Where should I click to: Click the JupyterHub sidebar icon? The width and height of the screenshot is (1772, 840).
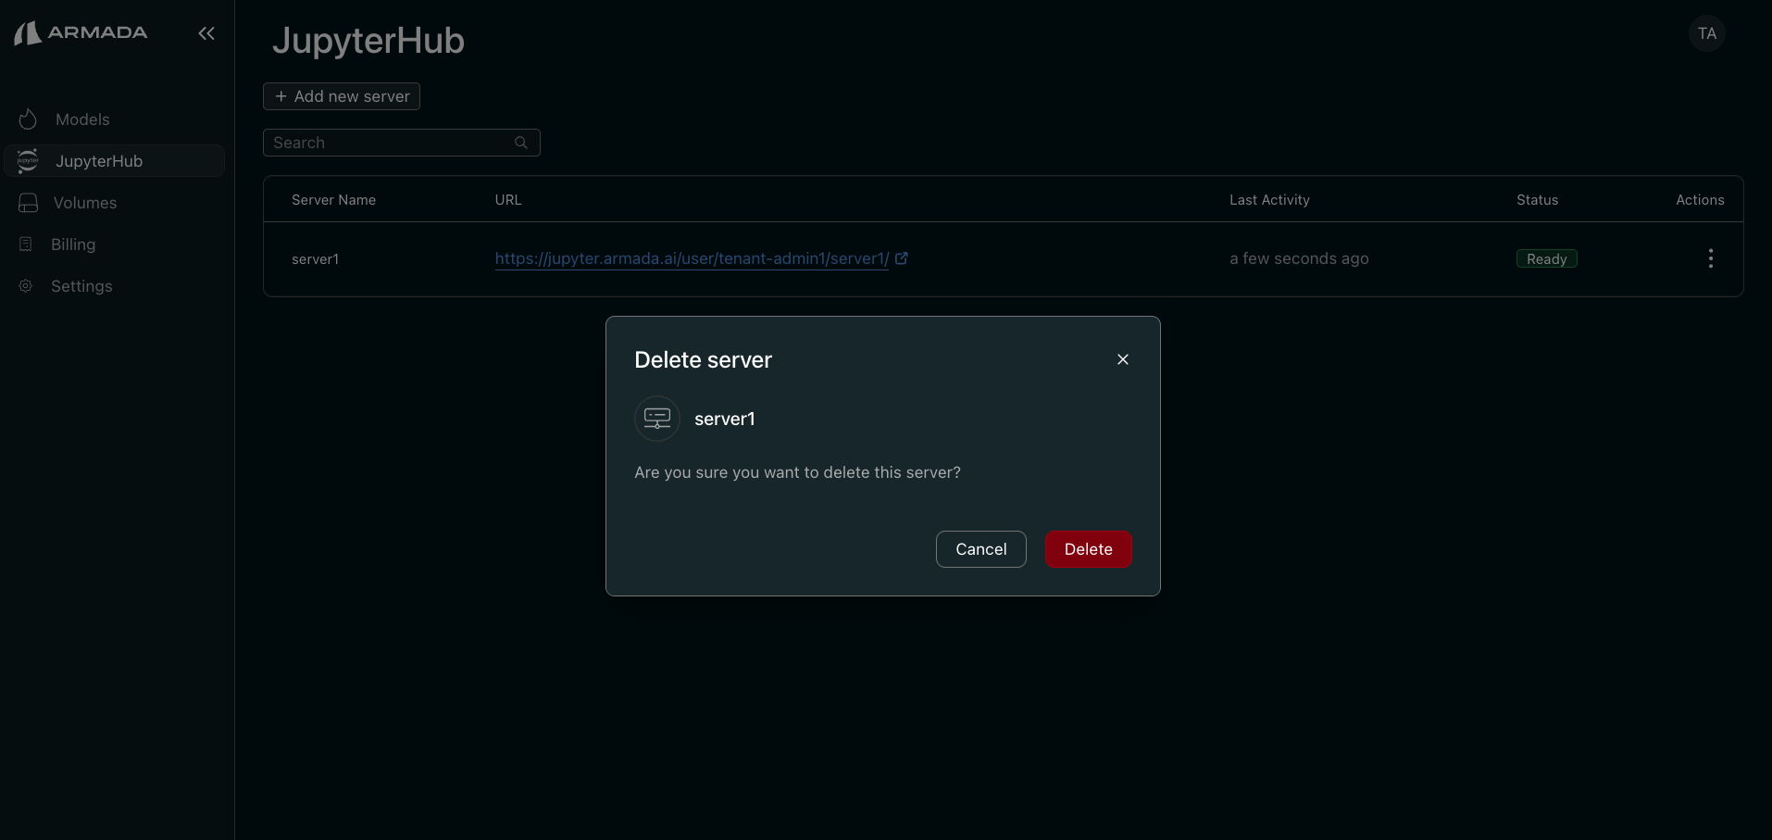coord(28,161)
